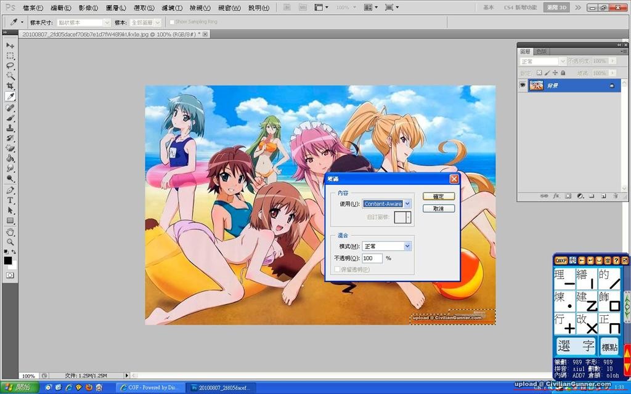Select the Zoom magnifier tool
The height and width of the screenshot is (394, 631).
pos(10,242)
